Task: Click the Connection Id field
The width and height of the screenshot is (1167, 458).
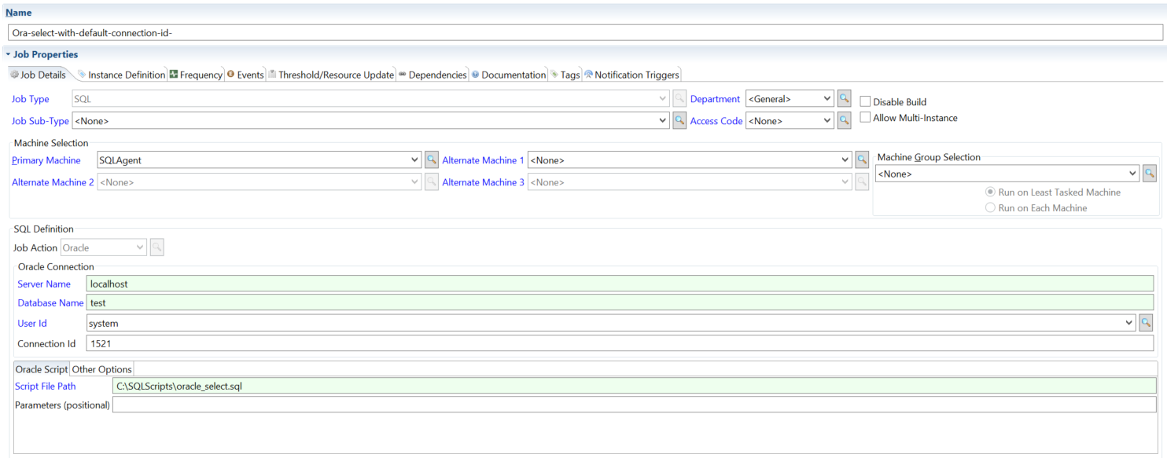Action: (x=620, y=343)
